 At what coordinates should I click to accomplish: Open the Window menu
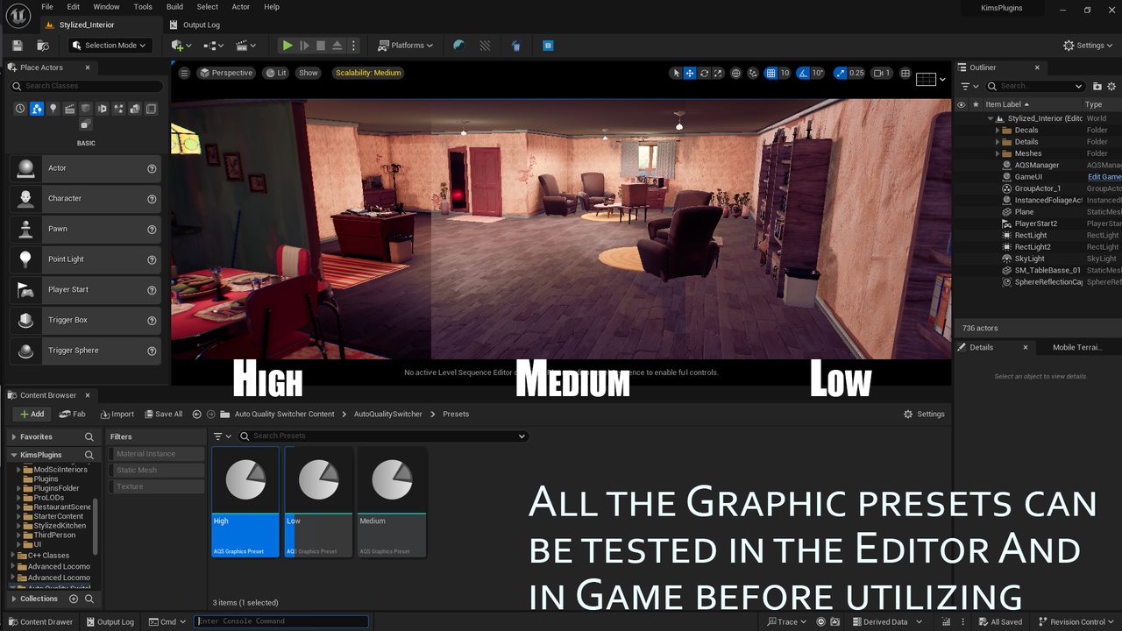point(106,7)
